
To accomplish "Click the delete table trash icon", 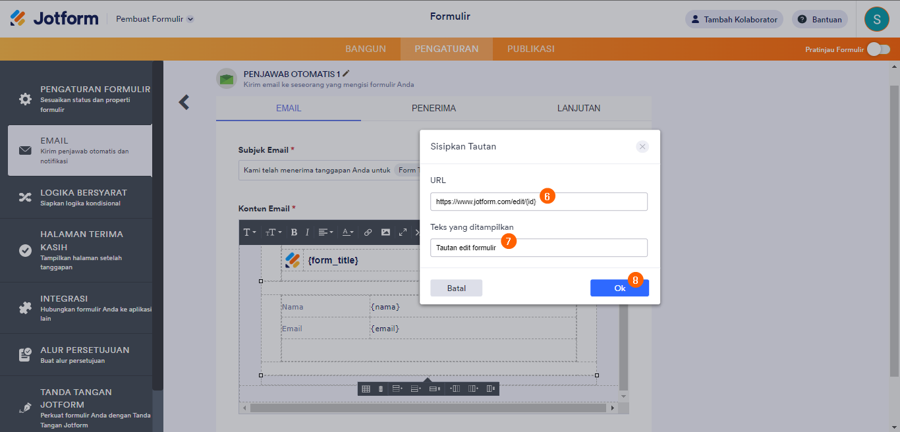I will click(381, 389).
